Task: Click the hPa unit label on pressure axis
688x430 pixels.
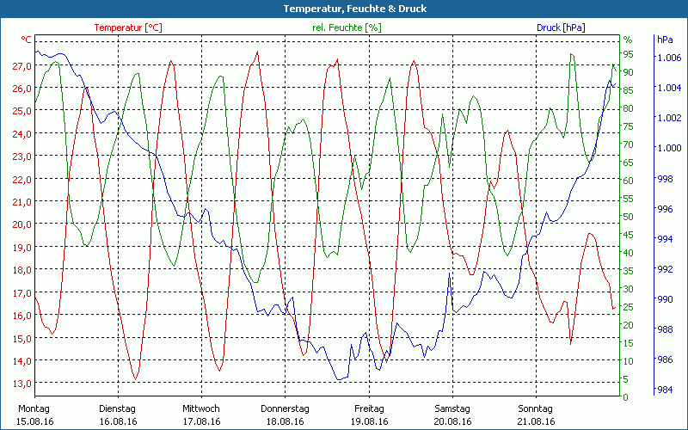Action: pyautogui.click(x=666, y=40)
